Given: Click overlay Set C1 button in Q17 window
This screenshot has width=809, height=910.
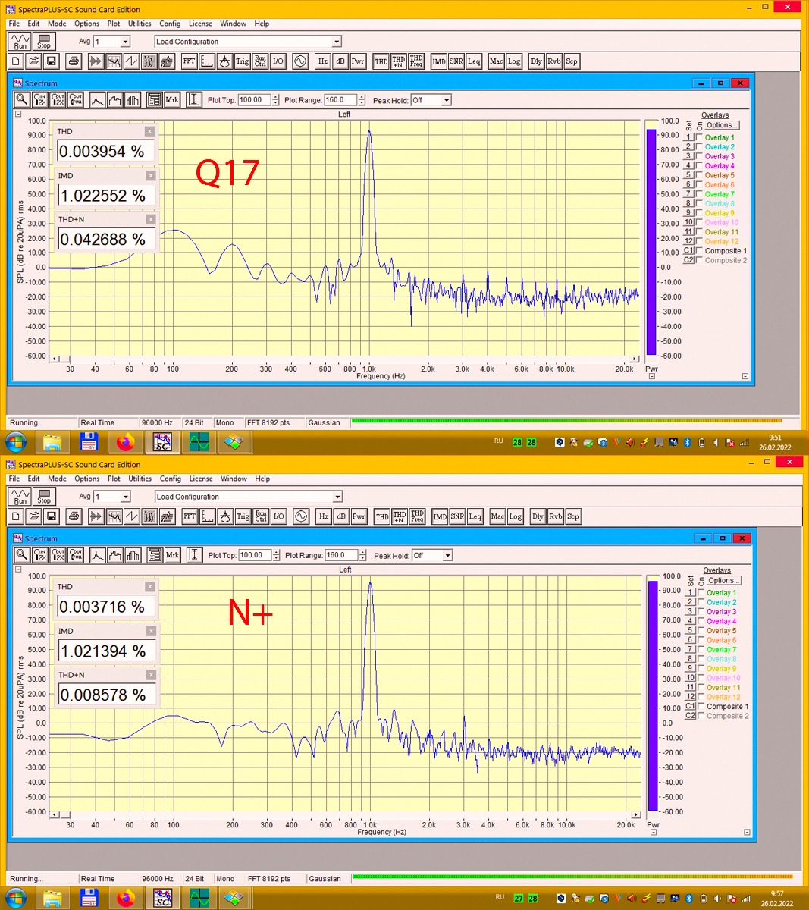Looking at the screenshot, I should [x=689, y=251].
